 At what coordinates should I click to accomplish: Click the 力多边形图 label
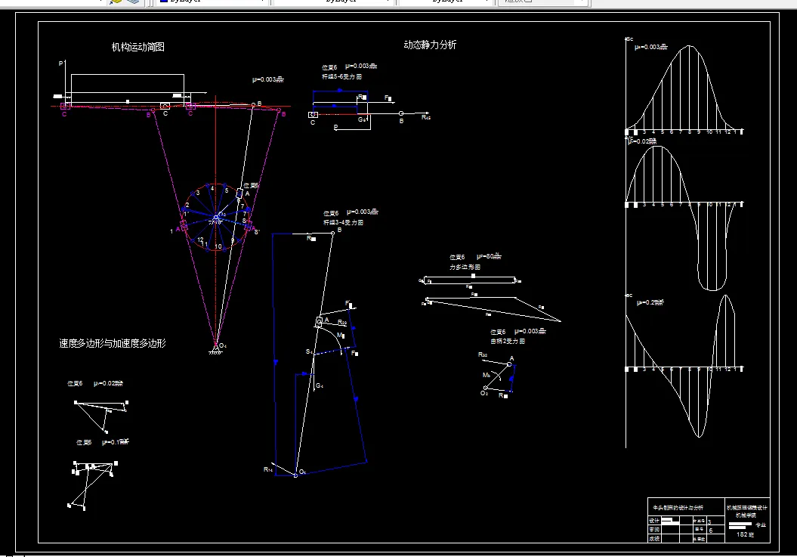(x=465, y=267)
